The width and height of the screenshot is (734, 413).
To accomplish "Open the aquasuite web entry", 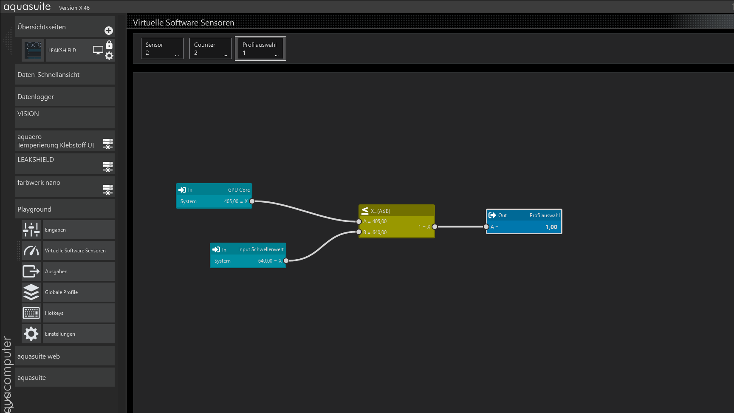I will click(x=65, y=356).
